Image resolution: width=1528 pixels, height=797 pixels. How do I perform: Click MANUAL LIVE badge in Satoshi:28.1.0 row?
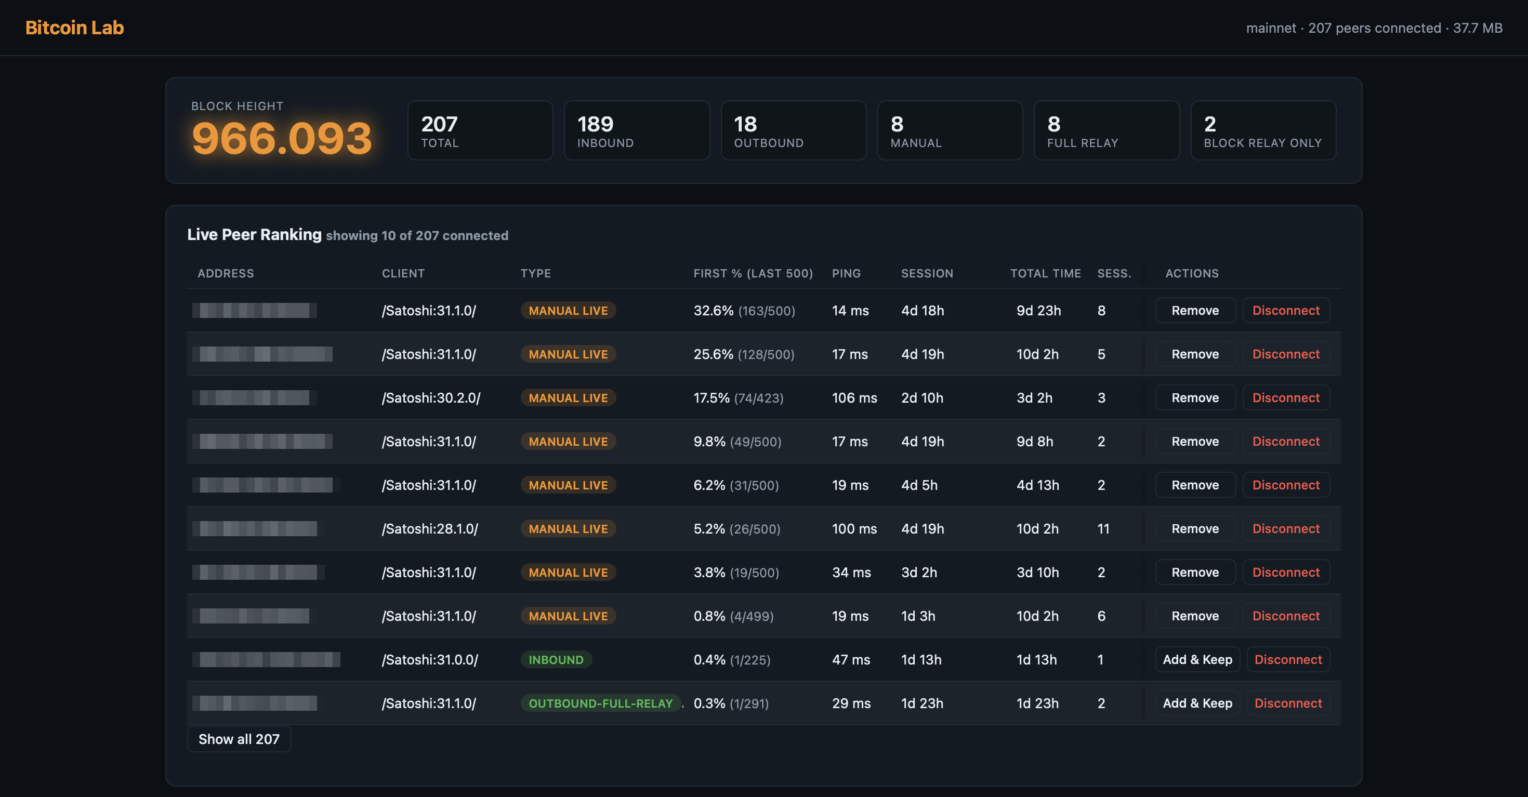(568, 528)
